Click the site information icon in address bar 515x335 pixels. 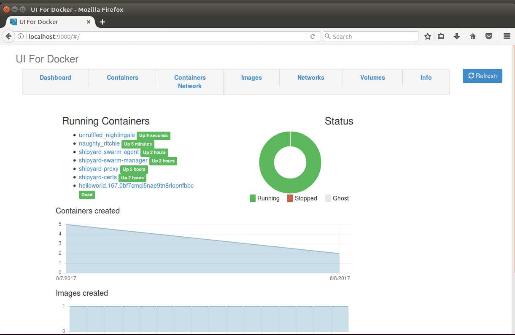pos(20,36)
